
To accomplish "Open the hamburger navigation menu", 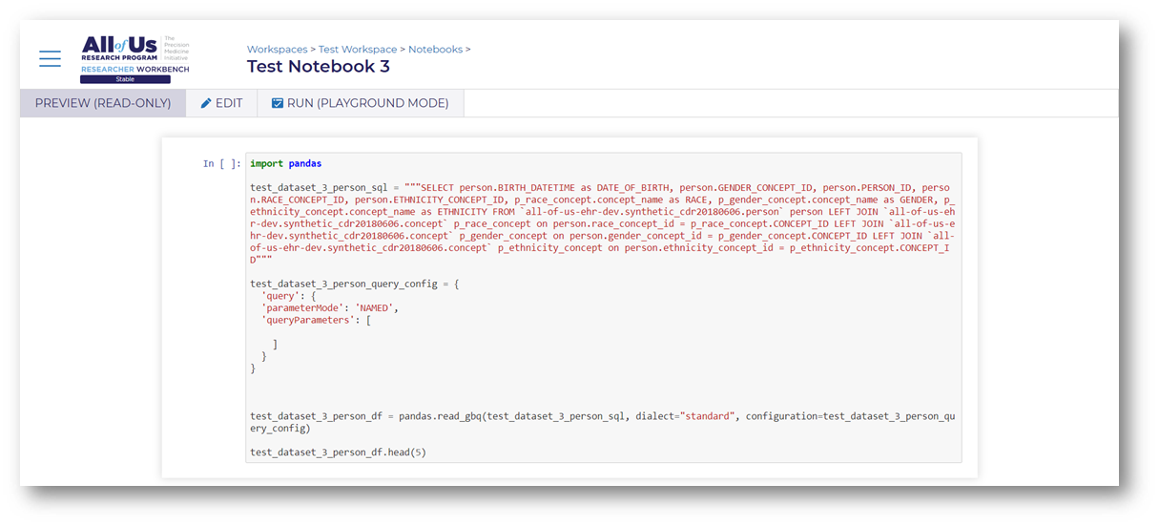I will pos(51,58).
